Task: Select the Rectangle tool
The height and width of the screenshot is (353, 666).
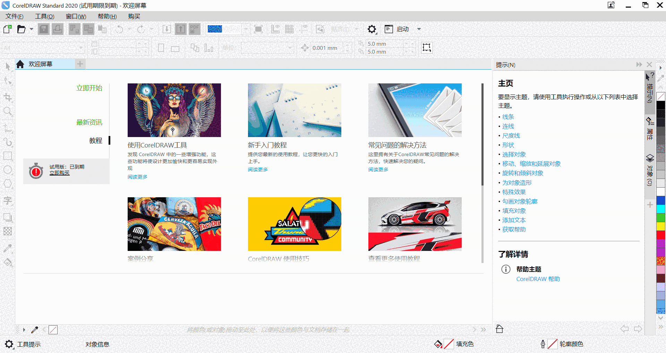Action: point(8,156)
